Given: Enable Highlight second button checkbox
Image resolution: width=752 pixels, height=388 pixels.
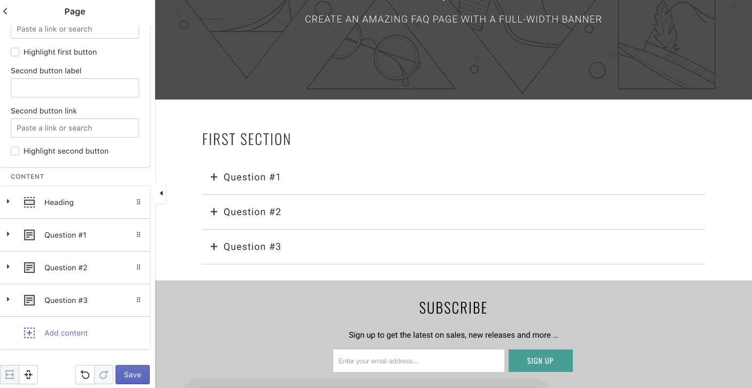Looking at the screenshot, I should click(15, 151).
